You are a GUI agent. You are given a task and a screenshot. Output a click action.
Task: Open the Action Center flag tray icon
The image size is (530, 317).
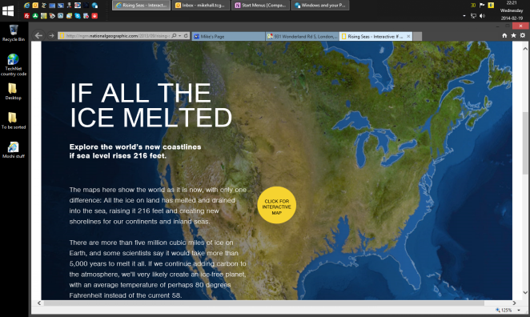[x=482, y=5]
